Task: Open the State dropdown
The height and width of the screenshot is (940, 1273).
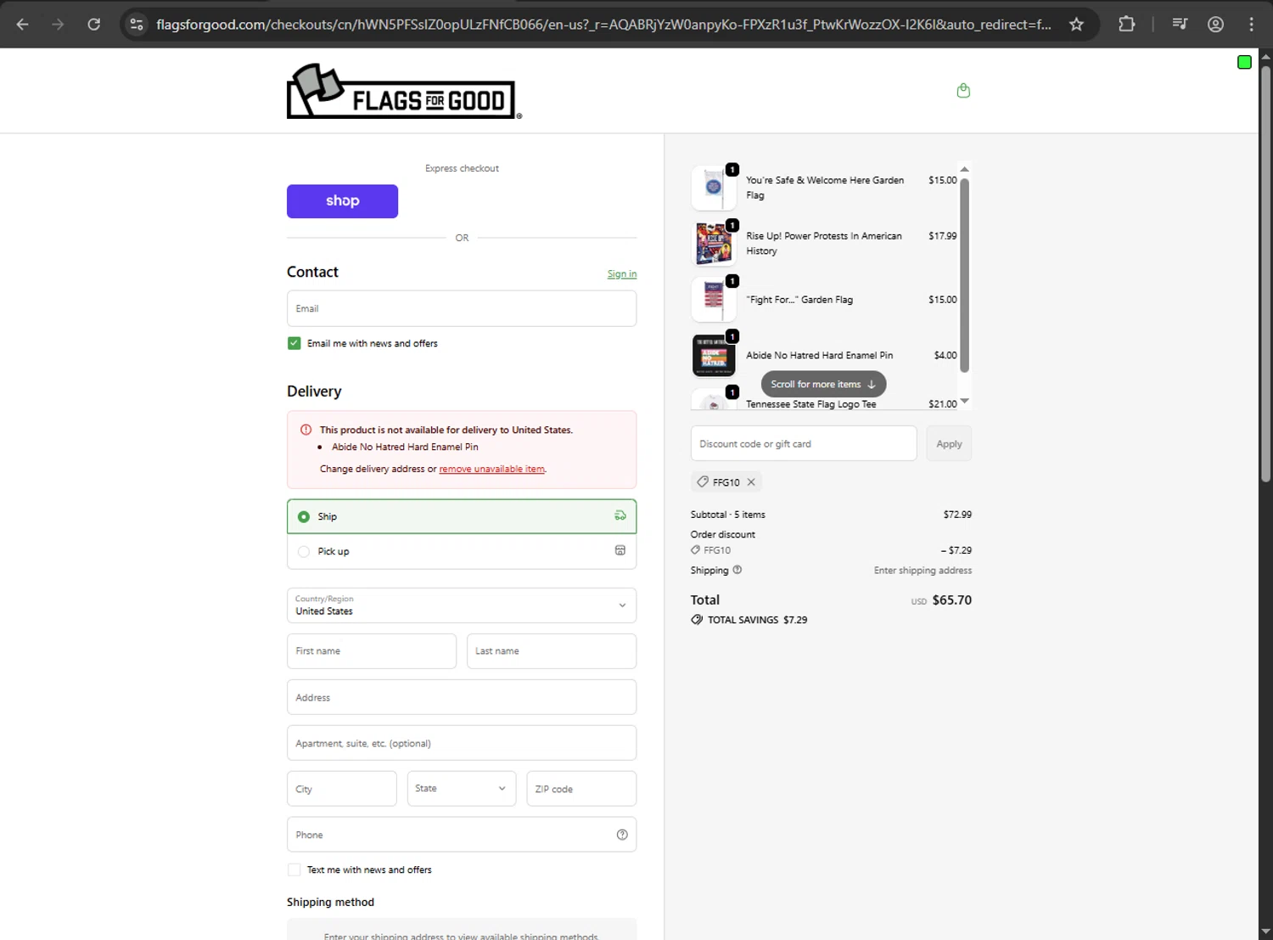Action: coord(462,789)
